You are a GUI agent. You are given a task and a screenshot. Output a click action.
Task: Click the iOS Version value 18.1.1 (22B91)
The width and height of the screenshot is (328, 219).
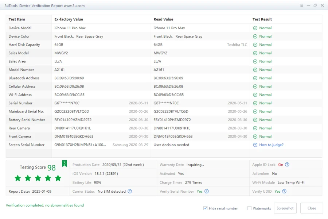pyautogui.click(x=106, y=173)
